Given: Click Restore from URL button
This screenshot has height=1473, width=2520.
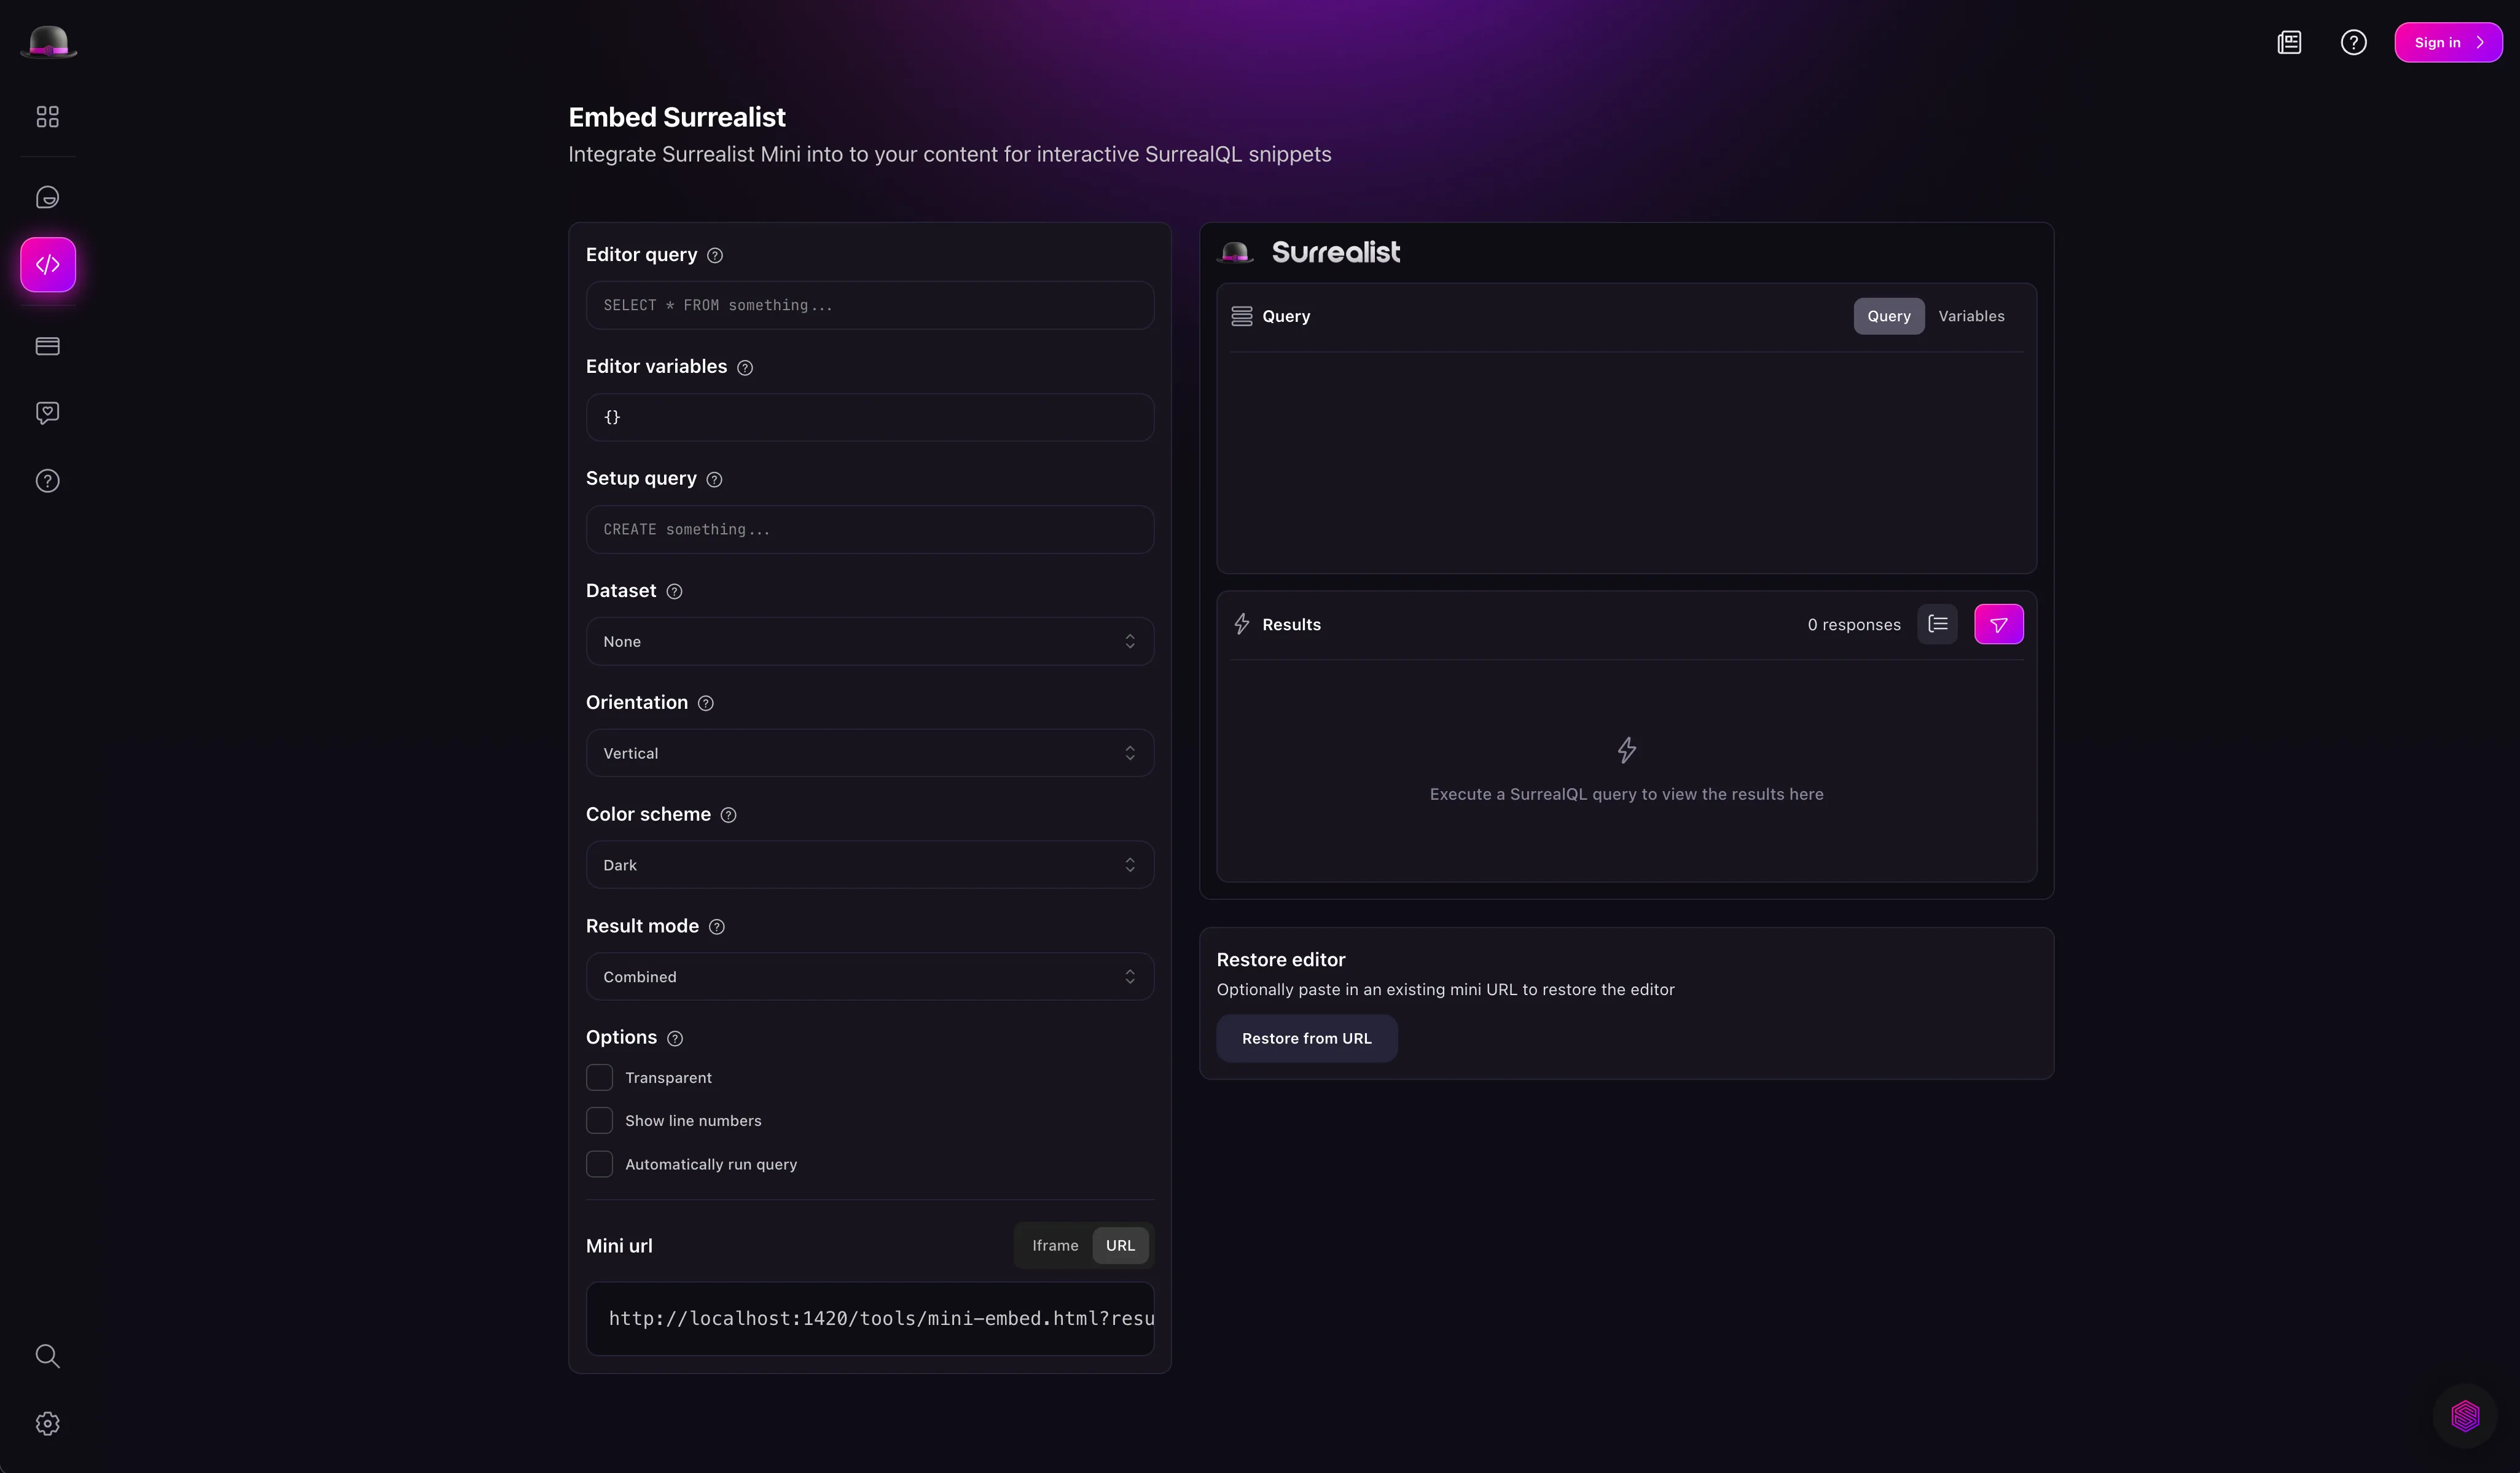Looking at the screenshot, I should click(1306, 1039).
